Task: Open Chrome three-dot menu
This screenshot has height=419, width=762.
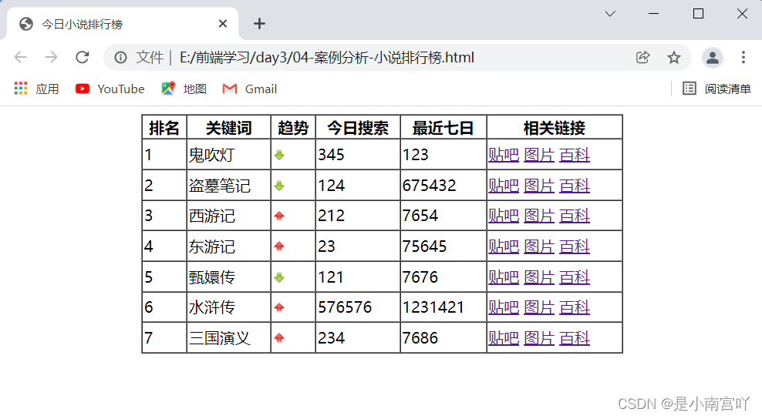Action: pos(743,57)
